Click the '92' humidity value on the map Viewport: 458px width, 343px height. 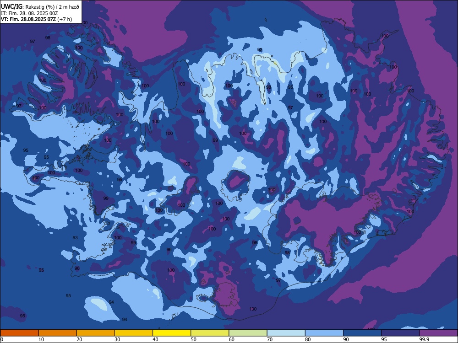tap(260, 50)
